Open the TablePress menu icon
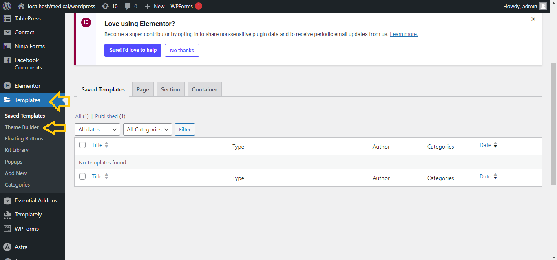This screenshot has height=260, width=557. [7, 18]
